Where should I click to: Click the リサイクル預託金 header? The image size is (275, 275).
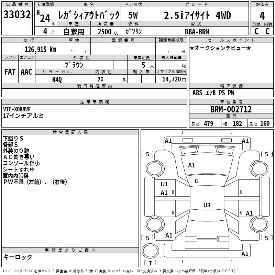171,71
